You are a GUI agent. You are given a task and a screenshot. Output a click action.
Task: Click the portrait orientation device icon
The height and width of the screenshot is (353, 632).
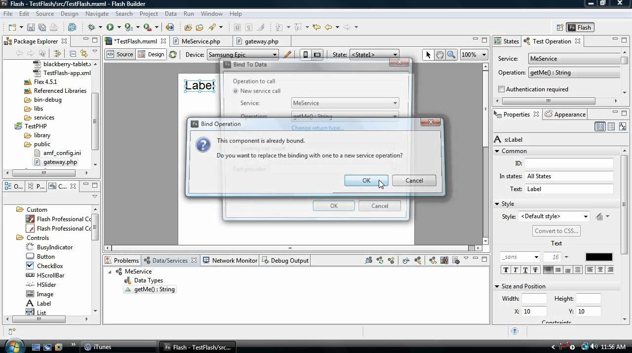pos(306,55)
